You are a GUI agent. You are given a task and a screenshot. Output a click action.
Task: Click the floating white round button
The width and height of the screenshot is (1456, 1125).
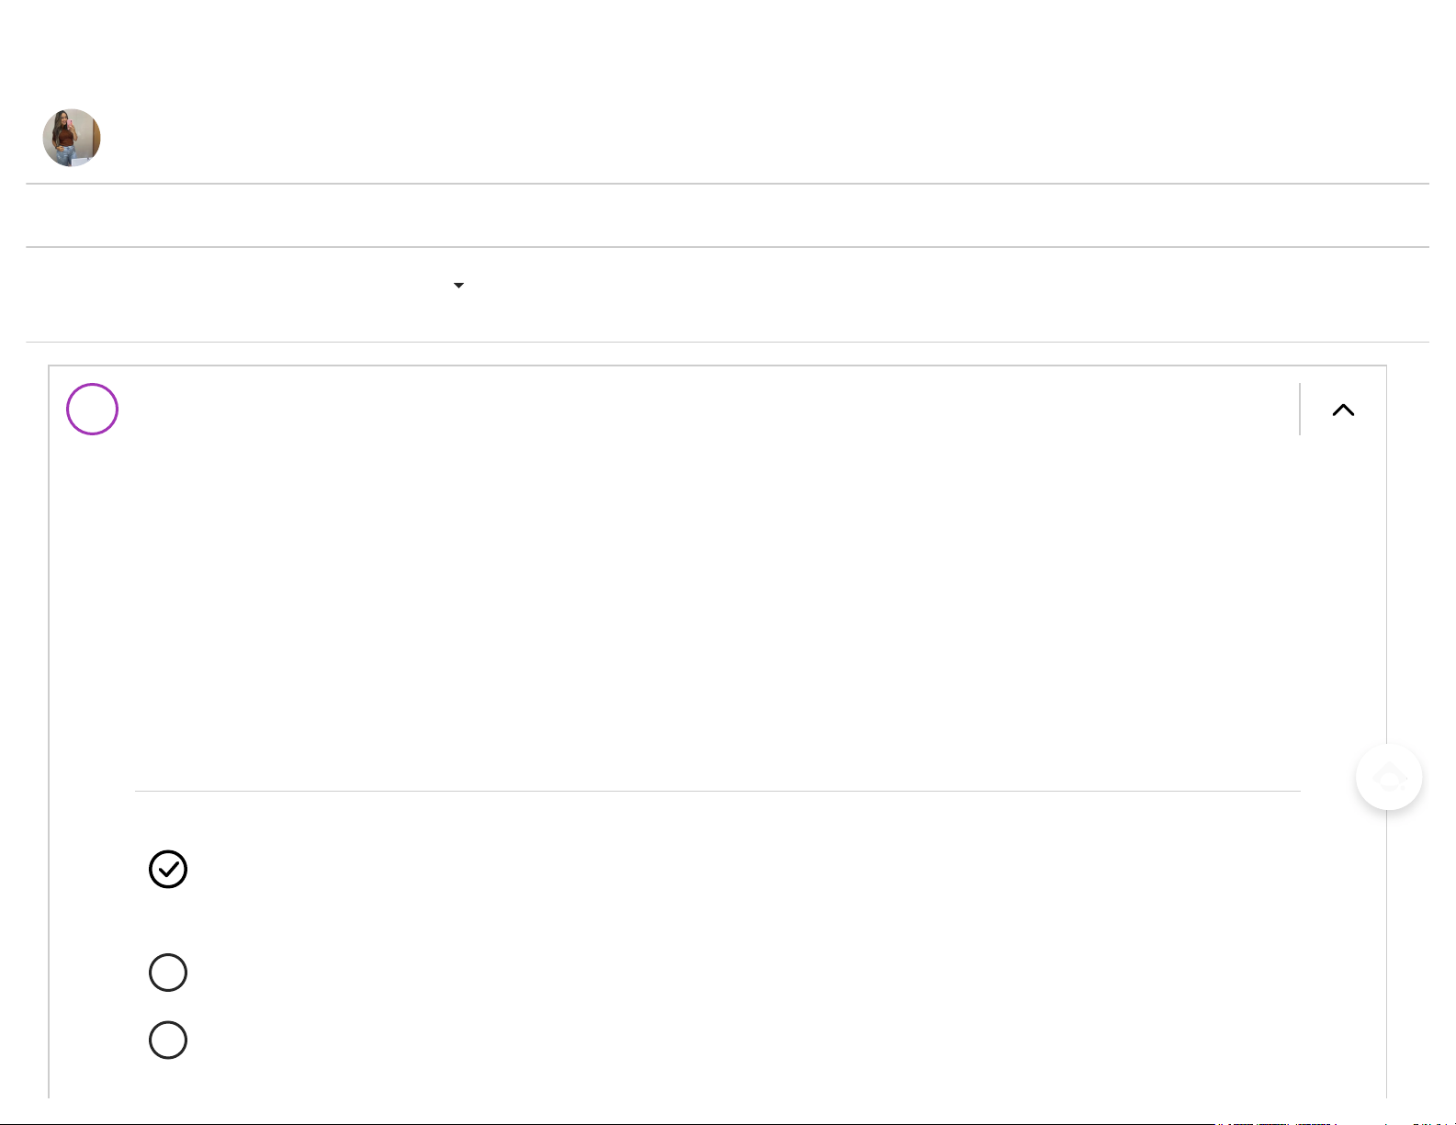(x=1389, y=777)
